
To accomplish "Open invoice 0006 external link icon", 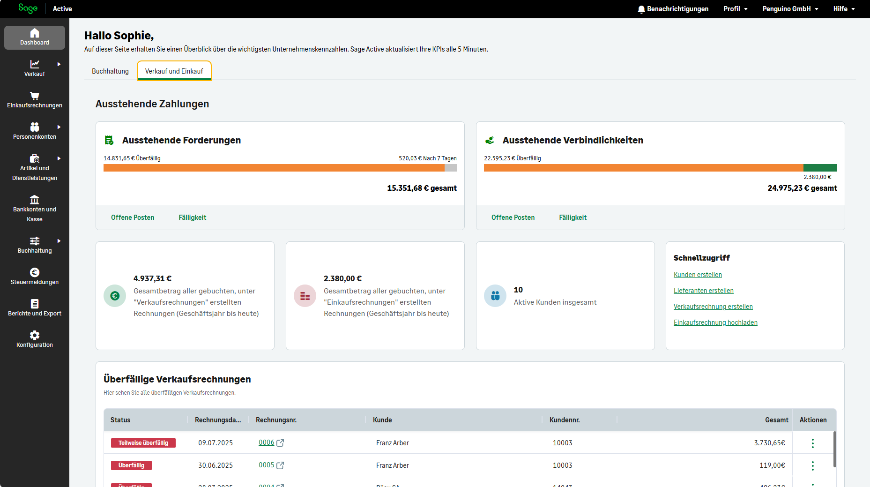I will [x=280, y=443].
